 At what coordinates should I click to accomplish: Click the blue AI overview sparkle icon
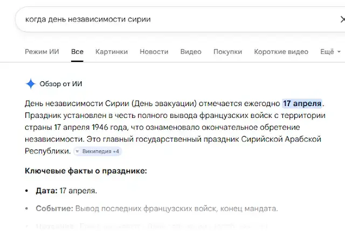click(31, 83)
